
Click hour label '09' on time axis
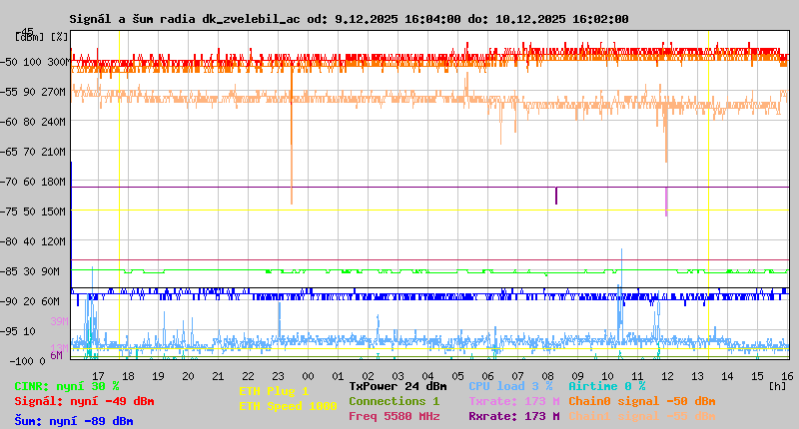[578, 376]
